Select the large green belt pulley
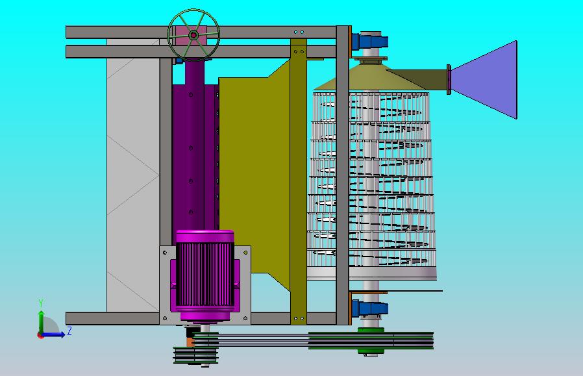Screen dimensions: 583x376 (x=371, y=340)
